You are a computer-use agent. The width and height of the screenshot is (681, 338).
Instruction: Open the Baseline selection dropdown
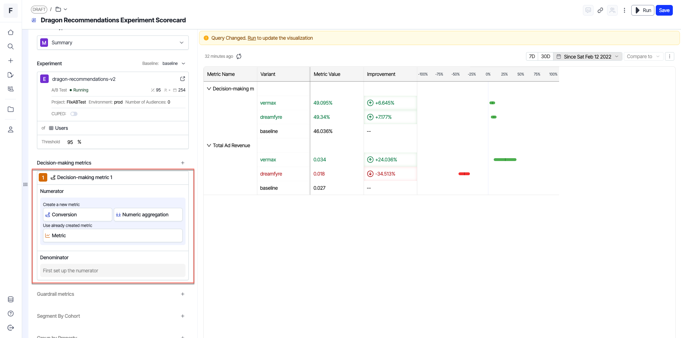[174, 63]
